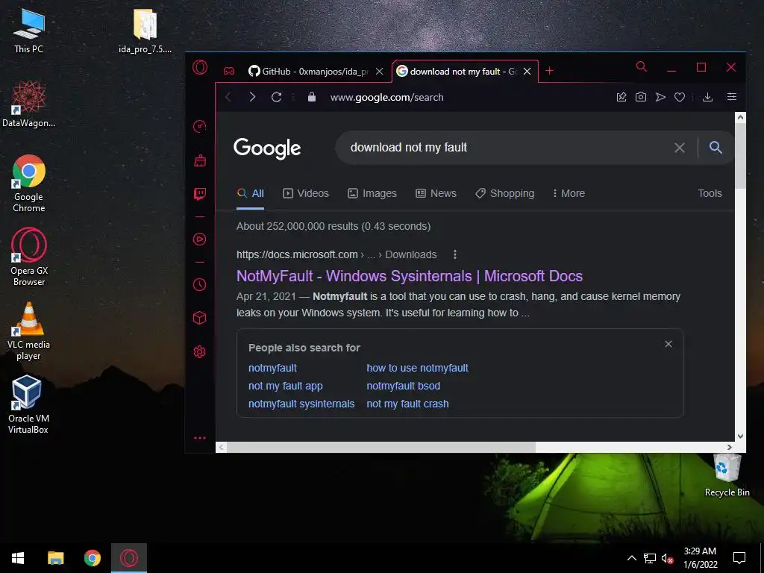Clear the Google search query
The height and width of the screenshot is (573, 764).
[x=679, y=148]
